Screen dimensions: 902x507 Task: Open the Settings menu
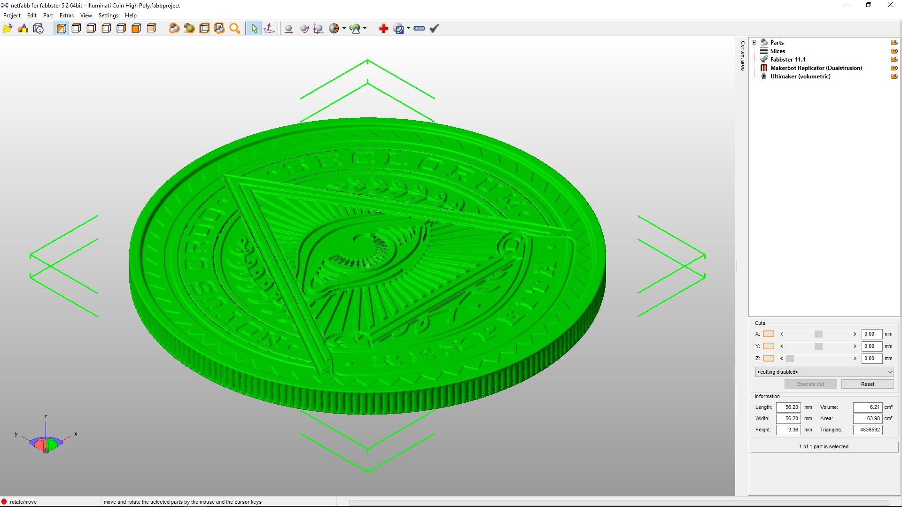pyautogui.click(x=108, y=15)
